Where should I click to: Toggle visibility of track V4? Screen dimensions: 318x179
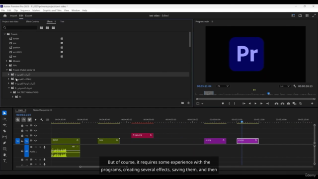(x=35, y=126)
